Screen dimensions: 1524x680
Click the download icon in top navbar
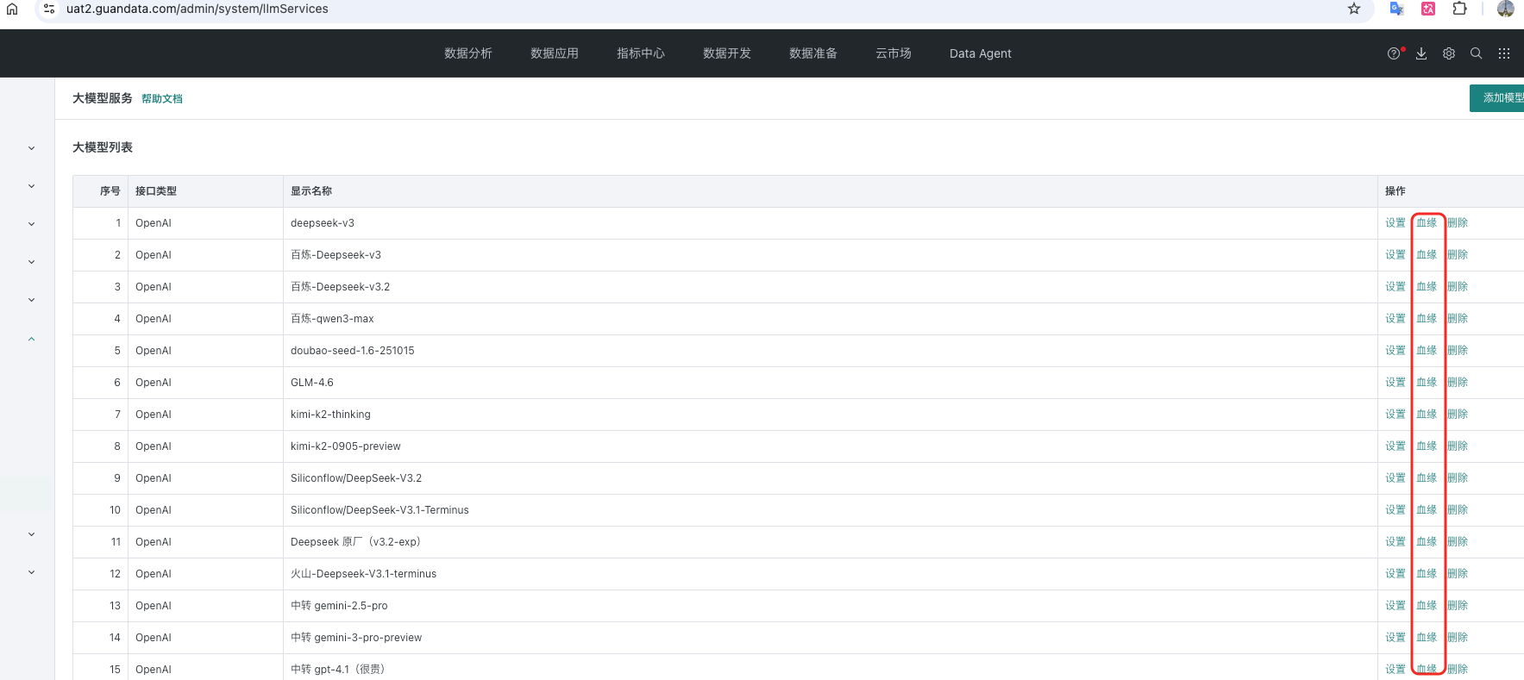tap(1421, 53)
